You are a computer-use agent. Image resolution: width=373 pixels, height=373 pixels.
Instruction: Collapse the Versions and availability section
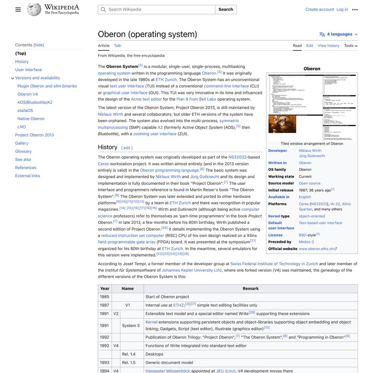point(12,78)
